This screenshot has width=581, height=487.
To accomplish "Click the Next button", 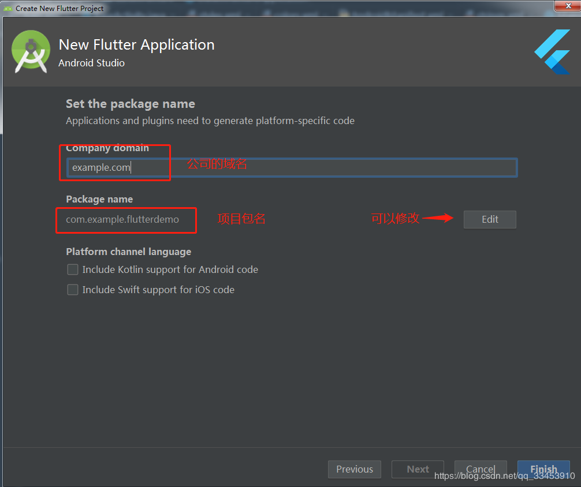I will point(418,469).
